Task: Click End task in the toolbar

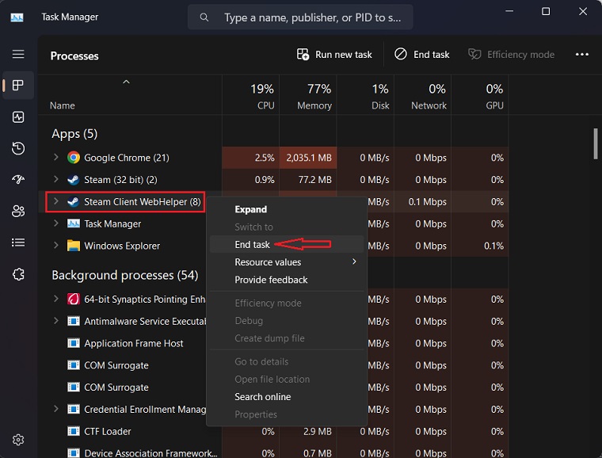Action: coord(421,55)
